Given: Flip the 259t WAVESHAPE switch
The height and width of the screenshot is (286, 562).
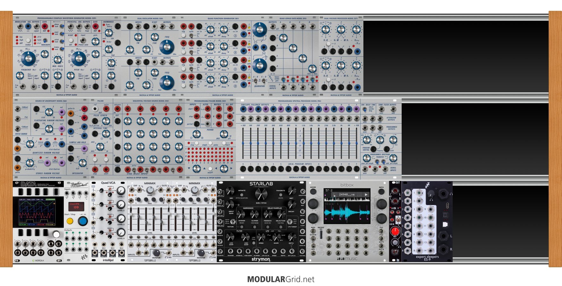Looking at the screenshot, I should (x=45, y=40).
